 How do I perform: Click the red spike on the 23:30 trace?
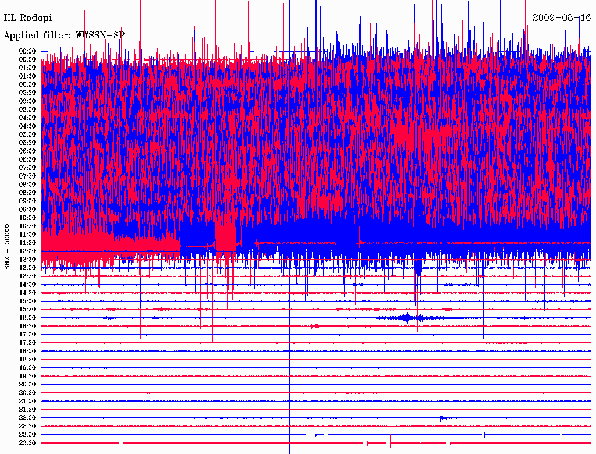pos(390,442)
